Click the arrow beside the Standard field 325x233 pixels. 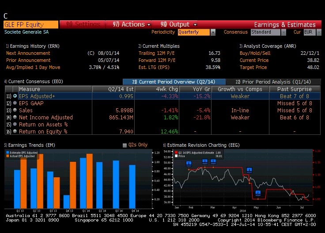coord(283,32)
